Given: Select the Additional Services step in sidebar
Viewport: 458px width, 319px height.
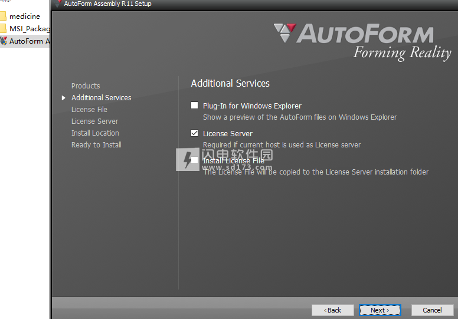Looking at the screenshot, I should [x=101, y=98].
